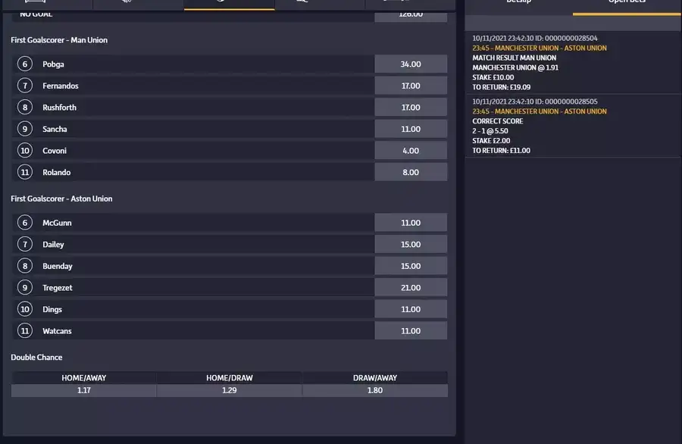This screenshot has width=682, height=444.
Task: Choose Home/Draw double chance at 1.29
Action: [229, 390]
